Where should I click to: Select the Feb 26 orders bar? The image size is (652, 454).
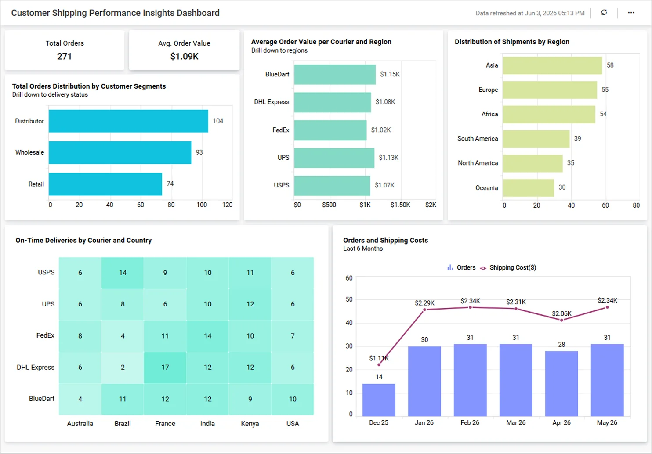(470, 380)
